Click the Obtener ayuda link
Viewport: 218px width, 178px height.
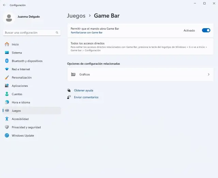coord(83,91)
